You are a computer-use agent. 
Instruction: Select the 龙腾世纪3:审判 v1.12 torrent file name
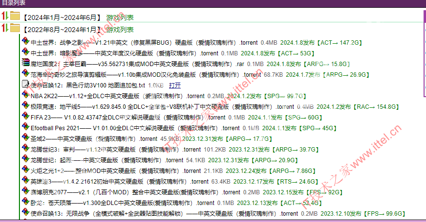[116, 150]
